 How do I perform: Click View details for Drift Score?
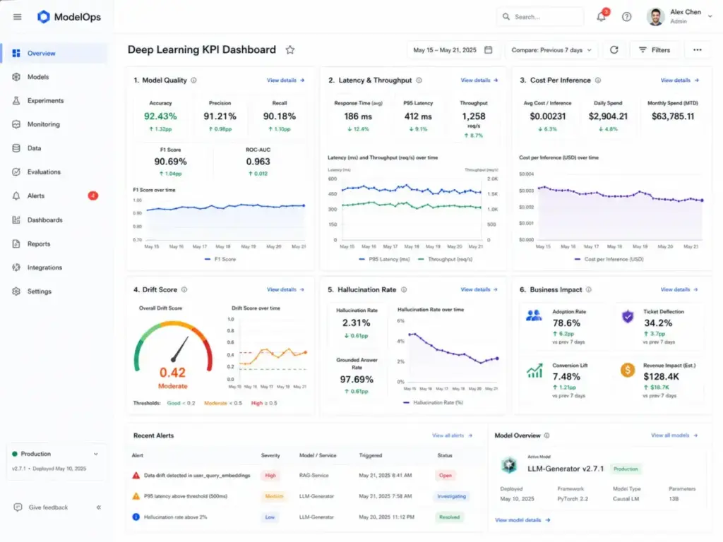click(x=285, y=289)
